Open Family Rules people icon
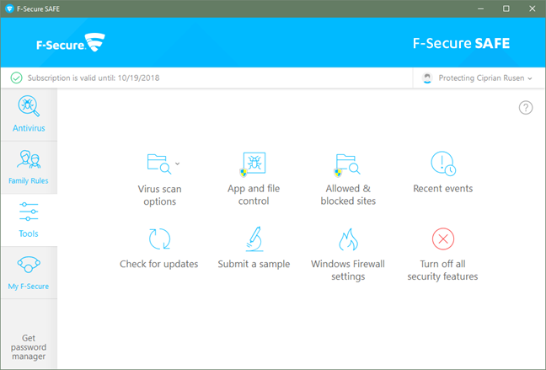Image resolution: width=546 pixels, height=370 pixels. (x=29, y=159)
